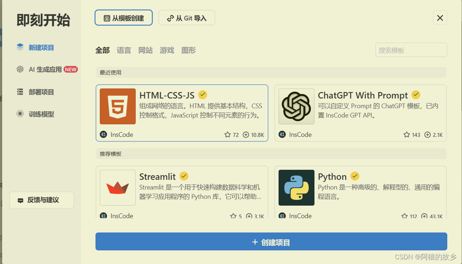Click the ChatGPT With Prompt description text

[378, 111]
